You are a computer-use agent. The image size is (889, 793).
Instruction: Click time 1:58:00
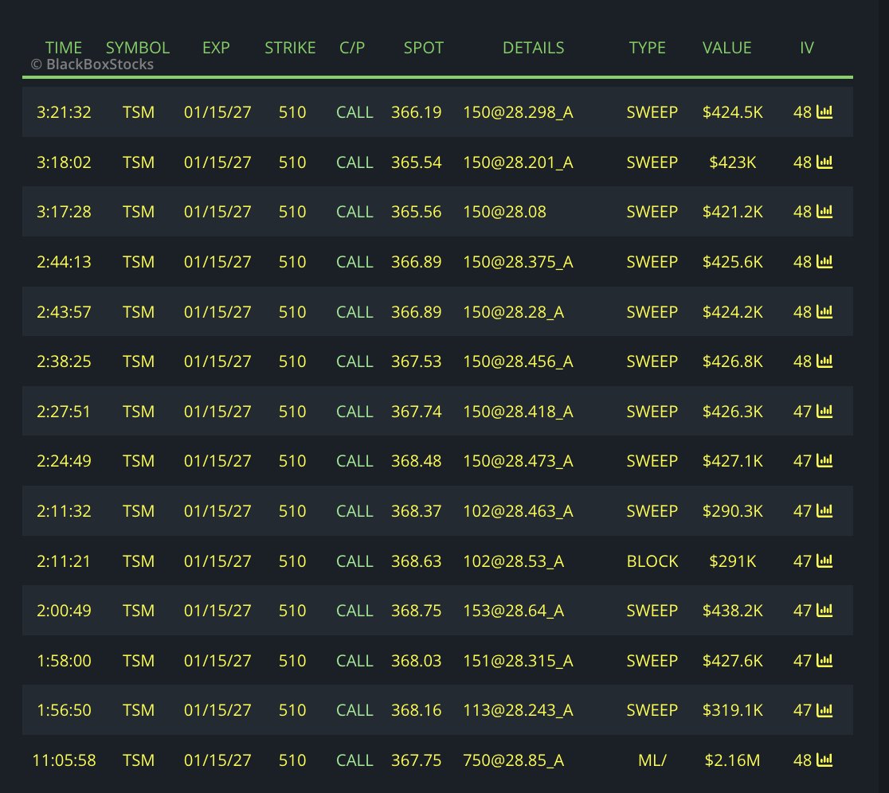coord(64,660)
